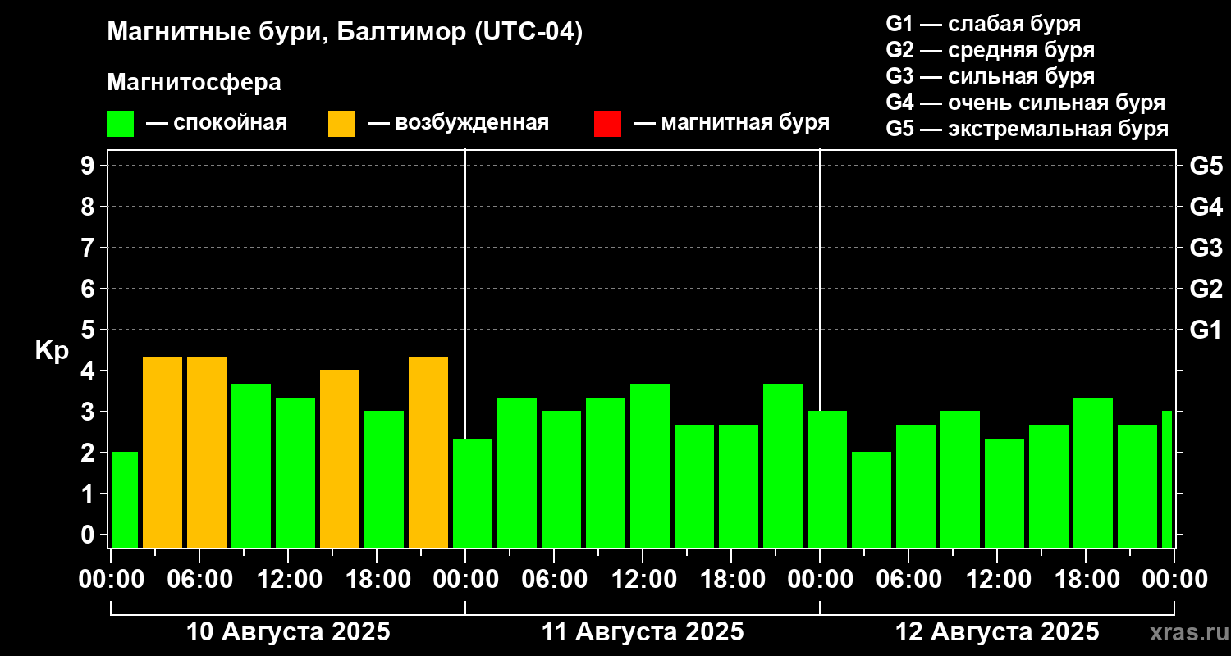Image resolution: width=1231 pixels, height=656 pixels.
Task: Click the '— спокойная' legend text
Action: 217,124
